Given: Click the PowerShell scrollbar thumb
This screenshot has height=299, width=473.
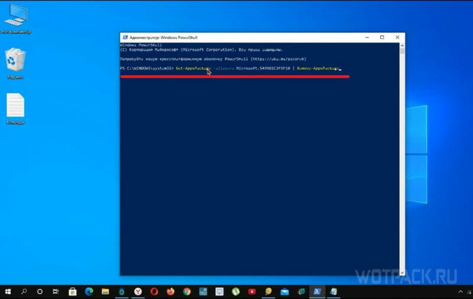Looking at the screenshot, I should [x=402, y=51].
